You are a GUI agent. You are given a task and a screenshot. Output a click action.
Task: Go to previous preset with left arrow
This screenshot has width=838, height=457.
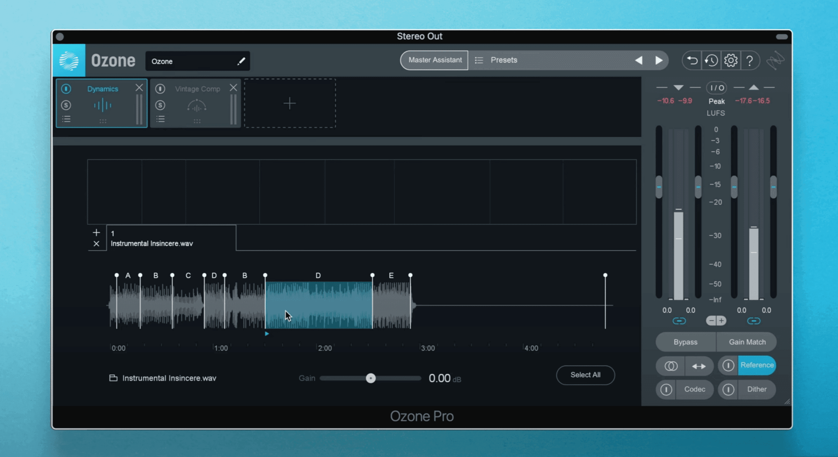tap(639, 60)
